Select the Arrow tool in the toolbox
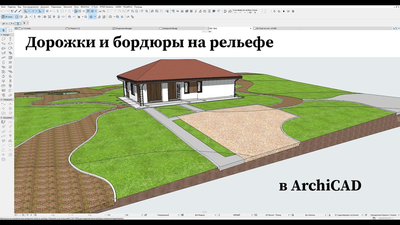The image size is (400, 225). tap(3, 30)
